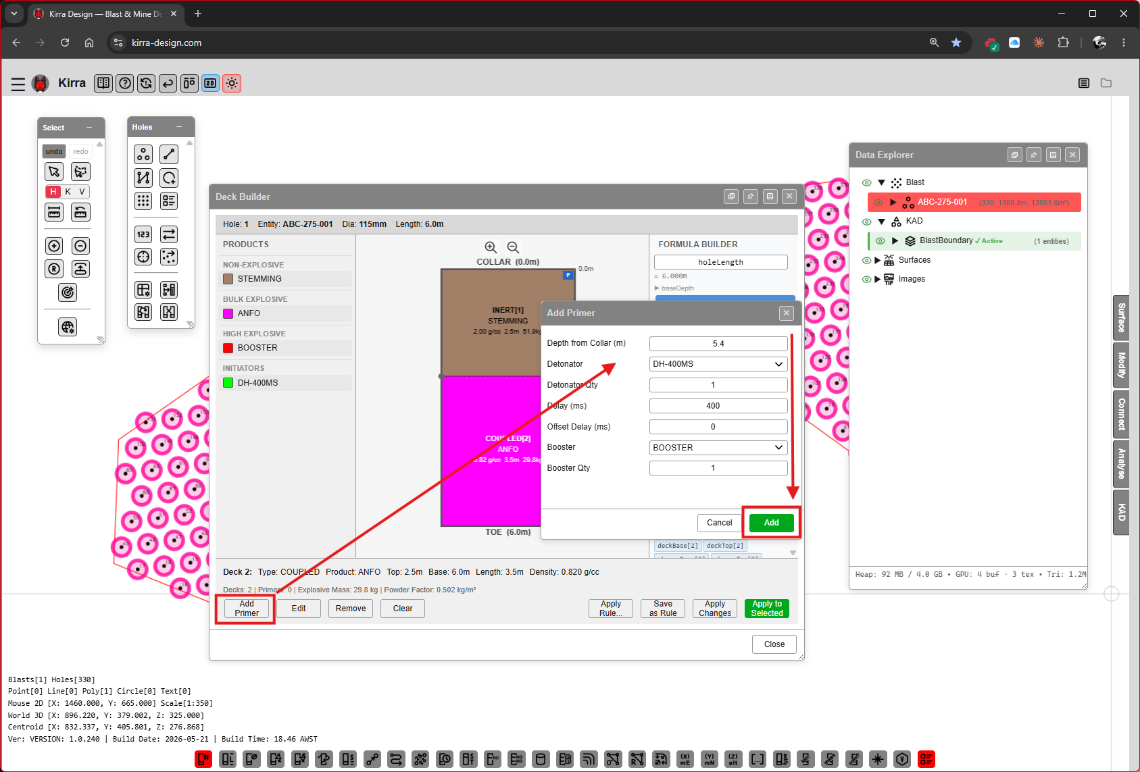Cancel the Add Primer dialog
This screenshot has height=772, width=1140.
(720, 523)
